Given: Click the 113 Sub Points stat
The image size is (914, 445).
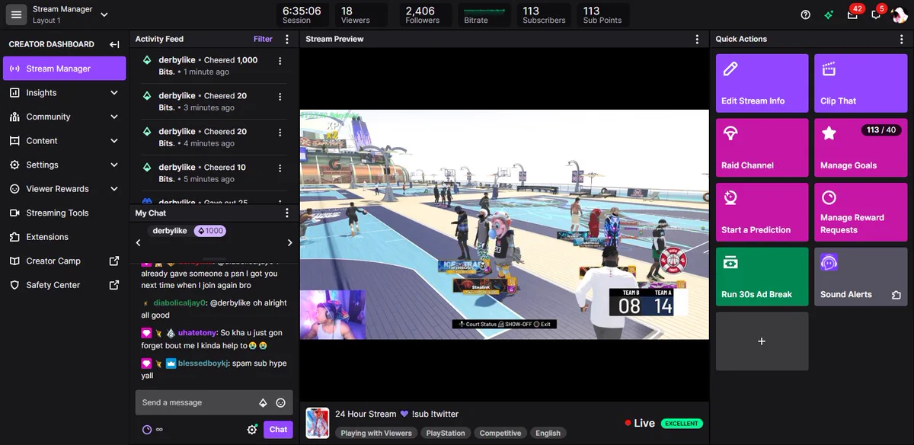Looking at the screenshot, I should click(602, 14).
